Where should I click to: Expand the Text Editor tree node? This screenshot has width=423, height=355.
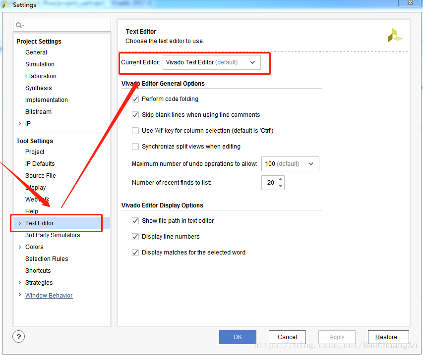(20, 223)
